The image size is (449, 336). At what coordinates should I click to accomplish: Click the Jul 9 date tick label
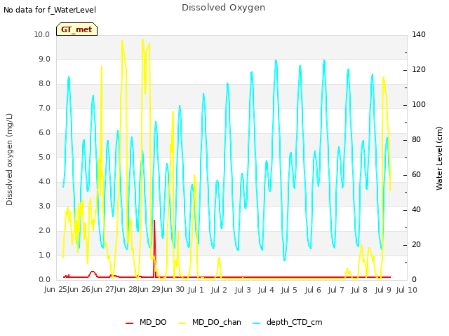383,290
